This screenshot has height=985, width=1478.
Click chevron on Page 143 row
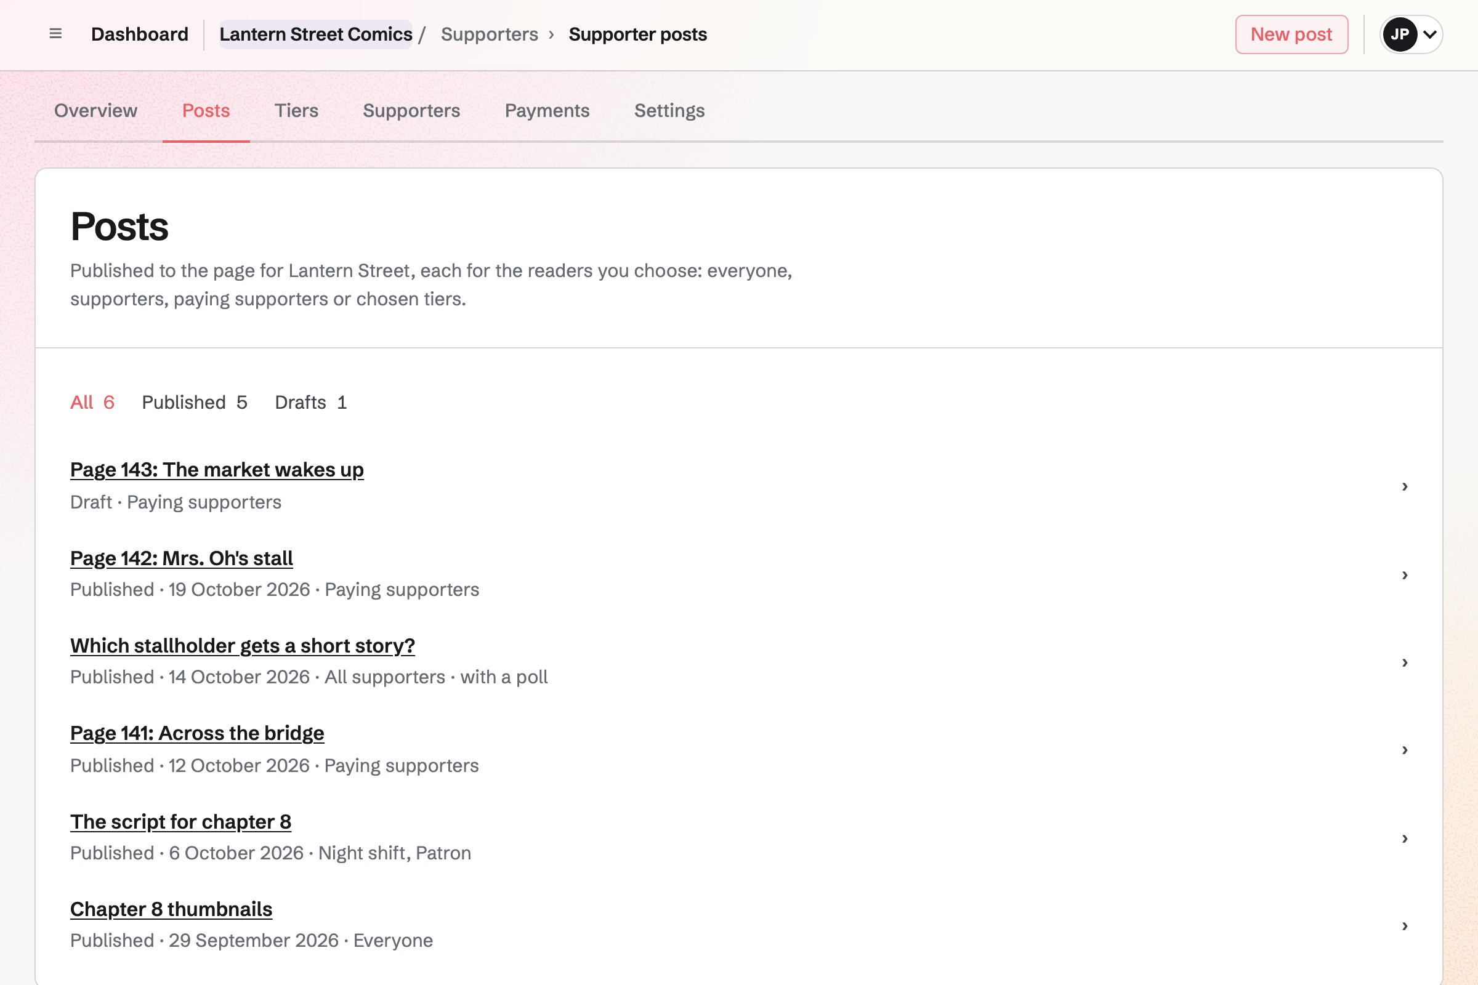1405,486
